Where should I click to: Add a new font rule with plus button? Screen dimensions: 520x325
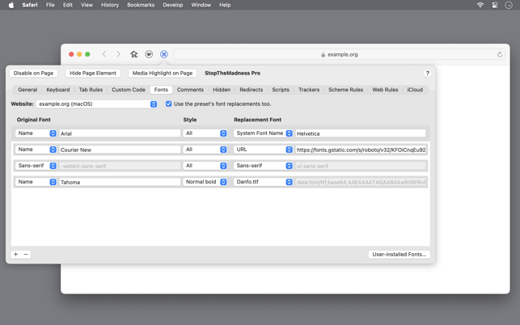(15, 255)
